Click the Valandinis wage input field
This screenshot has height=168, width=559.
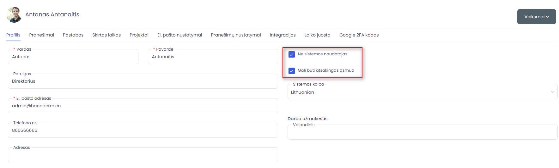[x=422, y=132]
